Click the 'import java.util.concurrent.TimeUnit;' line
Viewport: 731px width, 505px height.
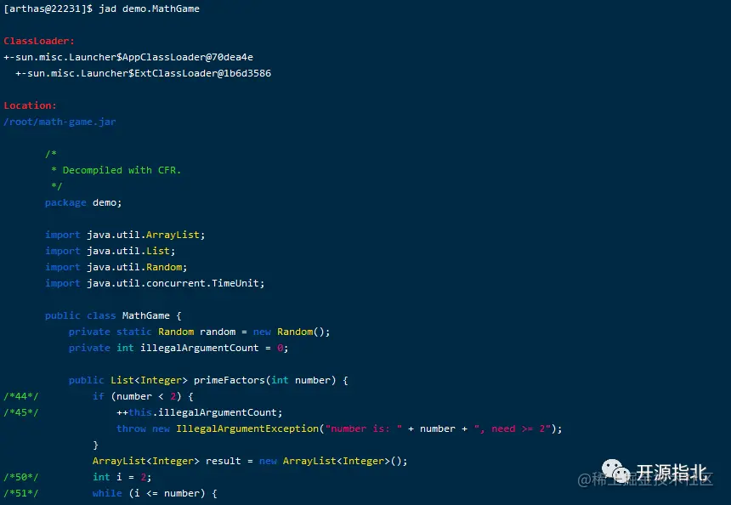click(x=155, y=283)
